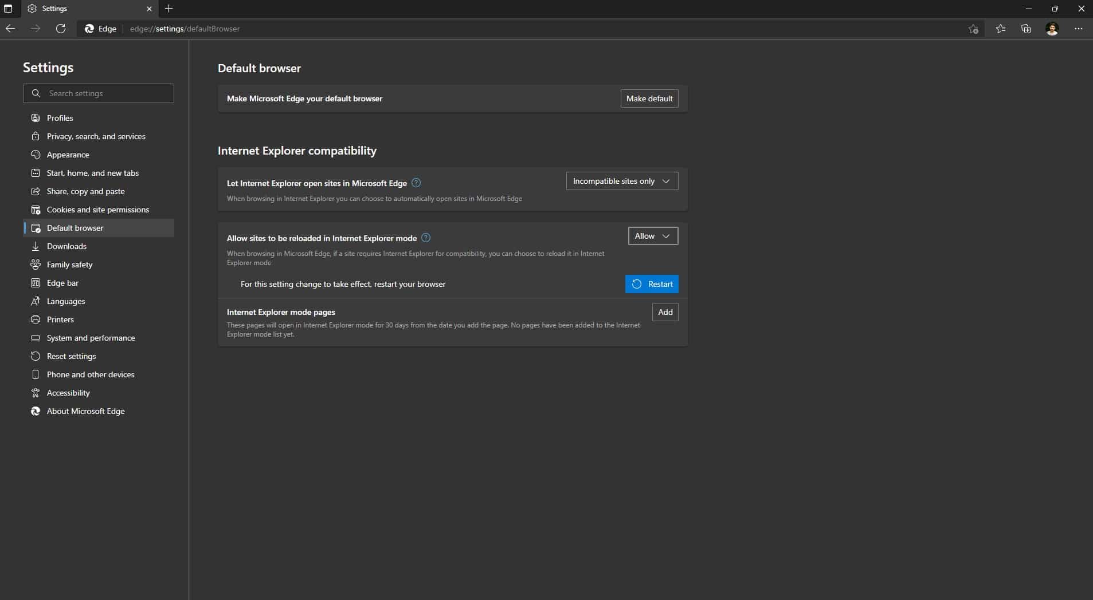Click the Search settings field
This screenshot has height=600, width=1093.
tap(99, 93)
